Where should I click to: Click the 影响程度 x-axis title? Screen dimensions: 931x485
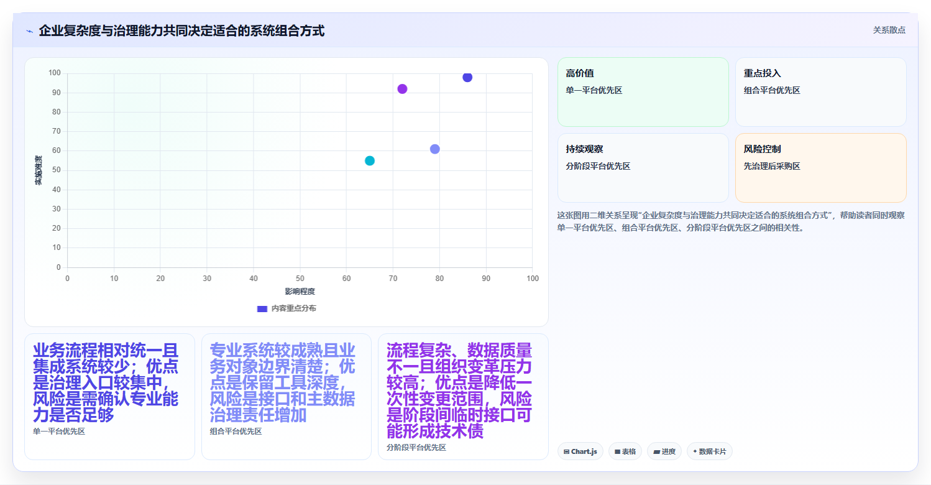(x=300, y=292)
